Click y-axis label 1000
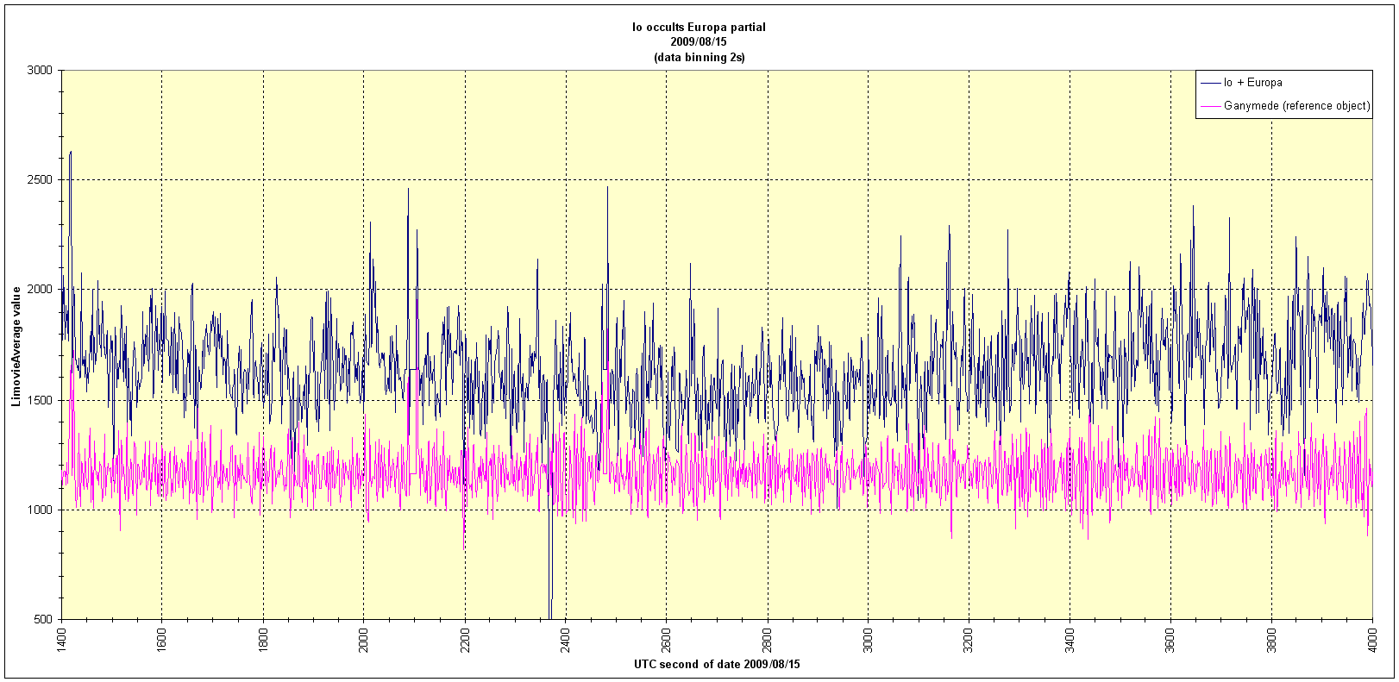Image resolution: width=1399 pixels, height=682 pixels. pos(41,510)
